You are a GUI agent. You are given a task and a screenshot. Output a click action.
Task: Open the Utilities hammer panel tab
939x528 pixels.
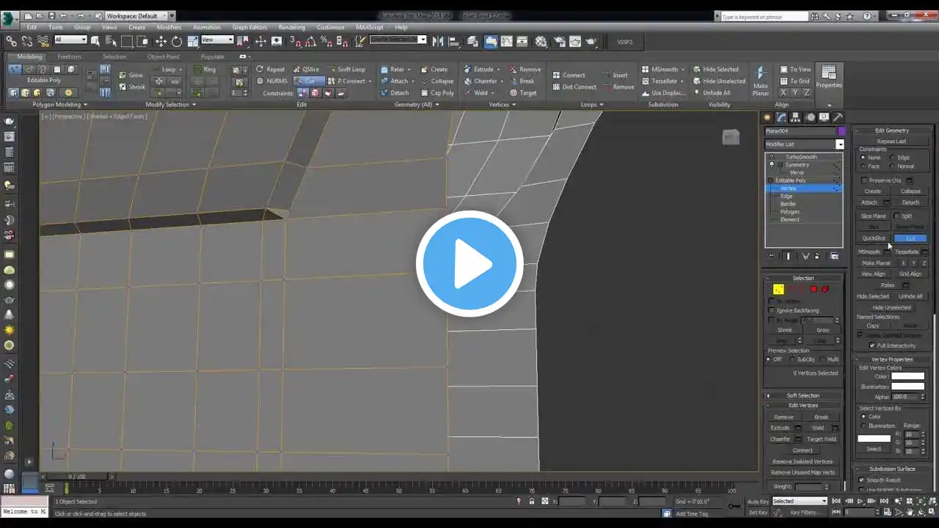point(838,117)
